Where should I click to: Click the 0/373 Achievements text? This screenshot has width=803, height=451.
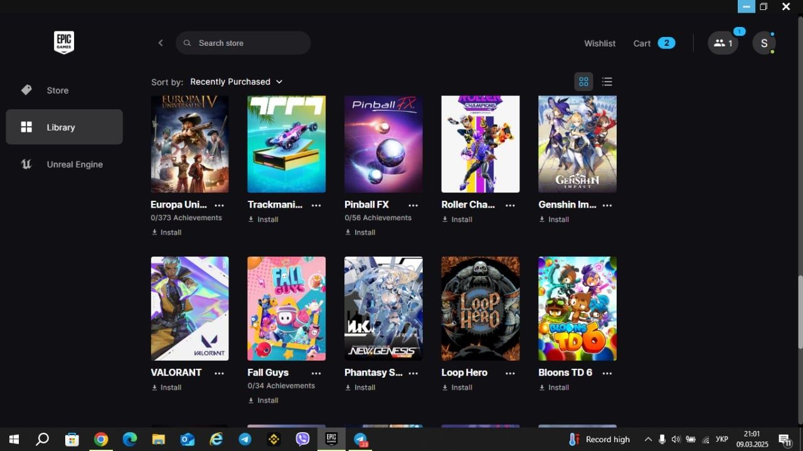(x=186, y=218)
